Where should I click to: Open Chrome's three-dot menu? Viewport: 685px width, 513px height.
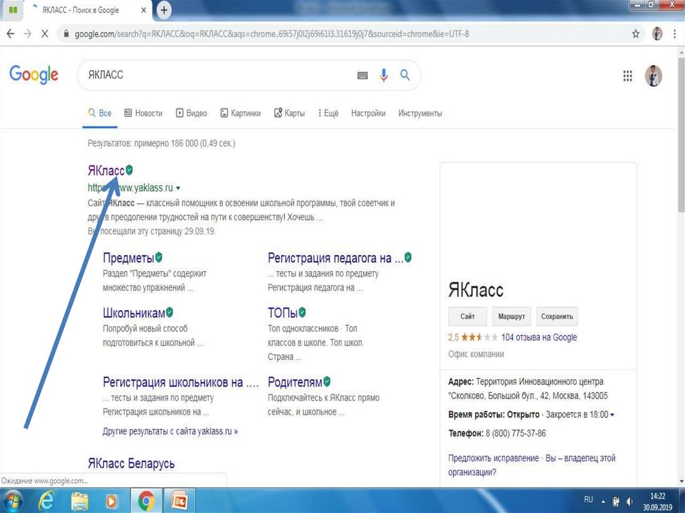tap(676, 33)
